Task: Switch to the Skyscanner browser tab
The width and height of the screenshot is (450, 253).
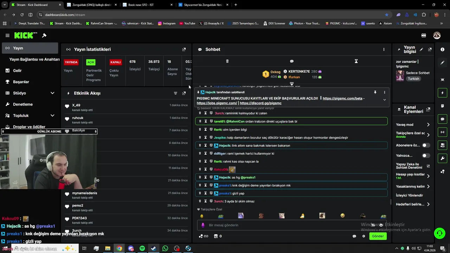Action: pyautogui.click(x=203, y=5)
